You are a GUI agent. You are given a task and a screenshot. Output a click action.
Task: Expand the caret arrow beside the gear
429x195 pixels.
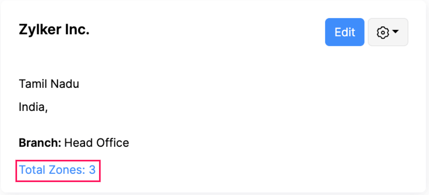pos(395,32)
